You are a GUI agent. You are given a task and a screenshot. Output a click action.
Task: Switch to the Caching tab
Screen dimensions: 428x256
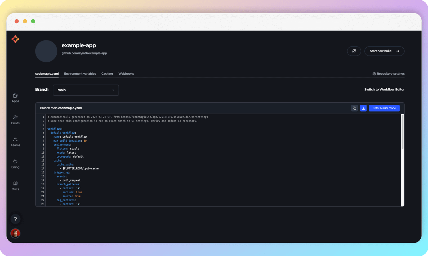107,74
